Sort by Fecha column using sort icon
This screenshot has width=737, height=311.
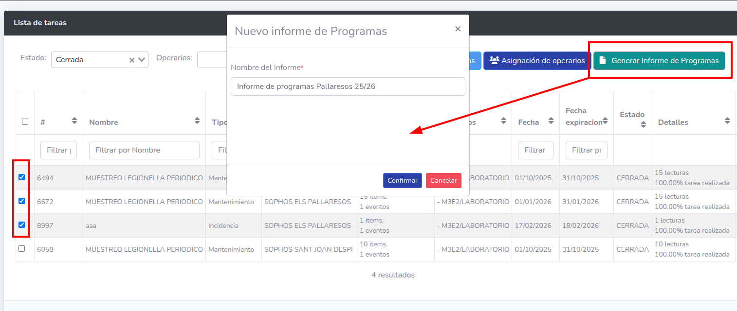551,121
